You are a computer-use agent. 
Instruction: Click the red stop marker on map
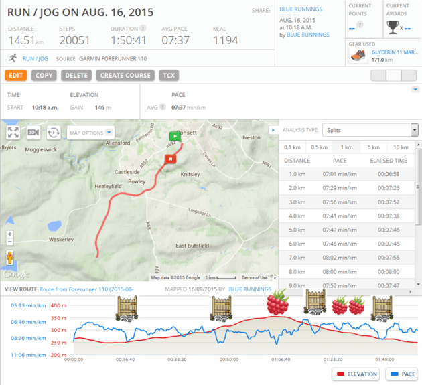(170, 159)
